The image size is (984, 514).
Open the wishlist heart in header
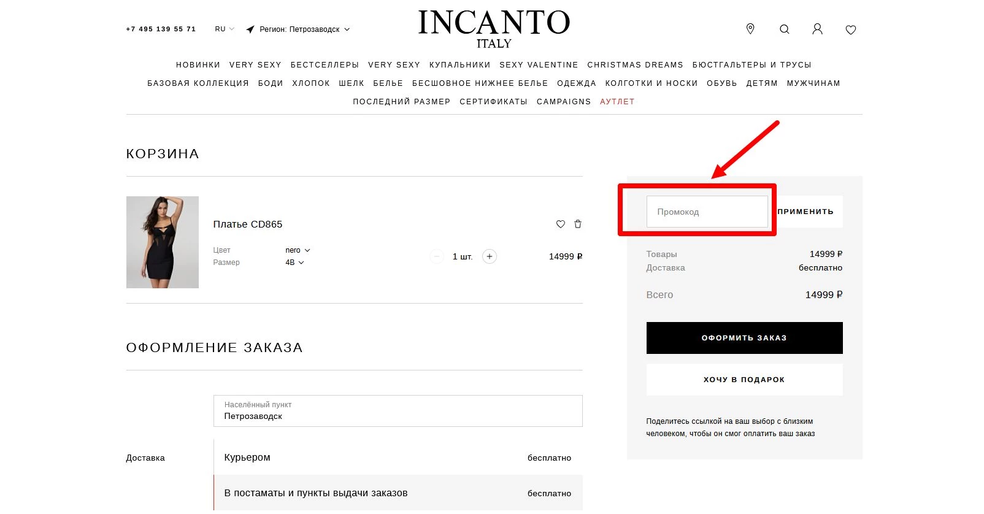[x=850, y=30]
